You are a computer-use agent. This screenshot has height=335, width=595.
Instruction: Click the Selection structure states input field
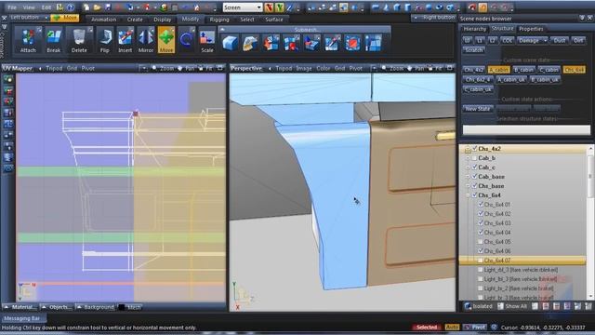[526, 130]
